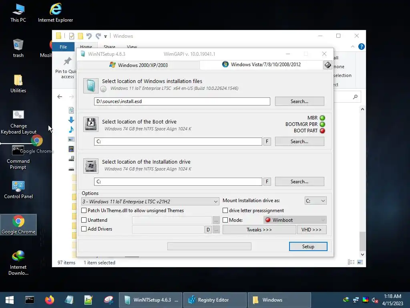Collapse the Explorer ribbon chevron
This screenshot has width=410, height=308.
click(352, 47)
